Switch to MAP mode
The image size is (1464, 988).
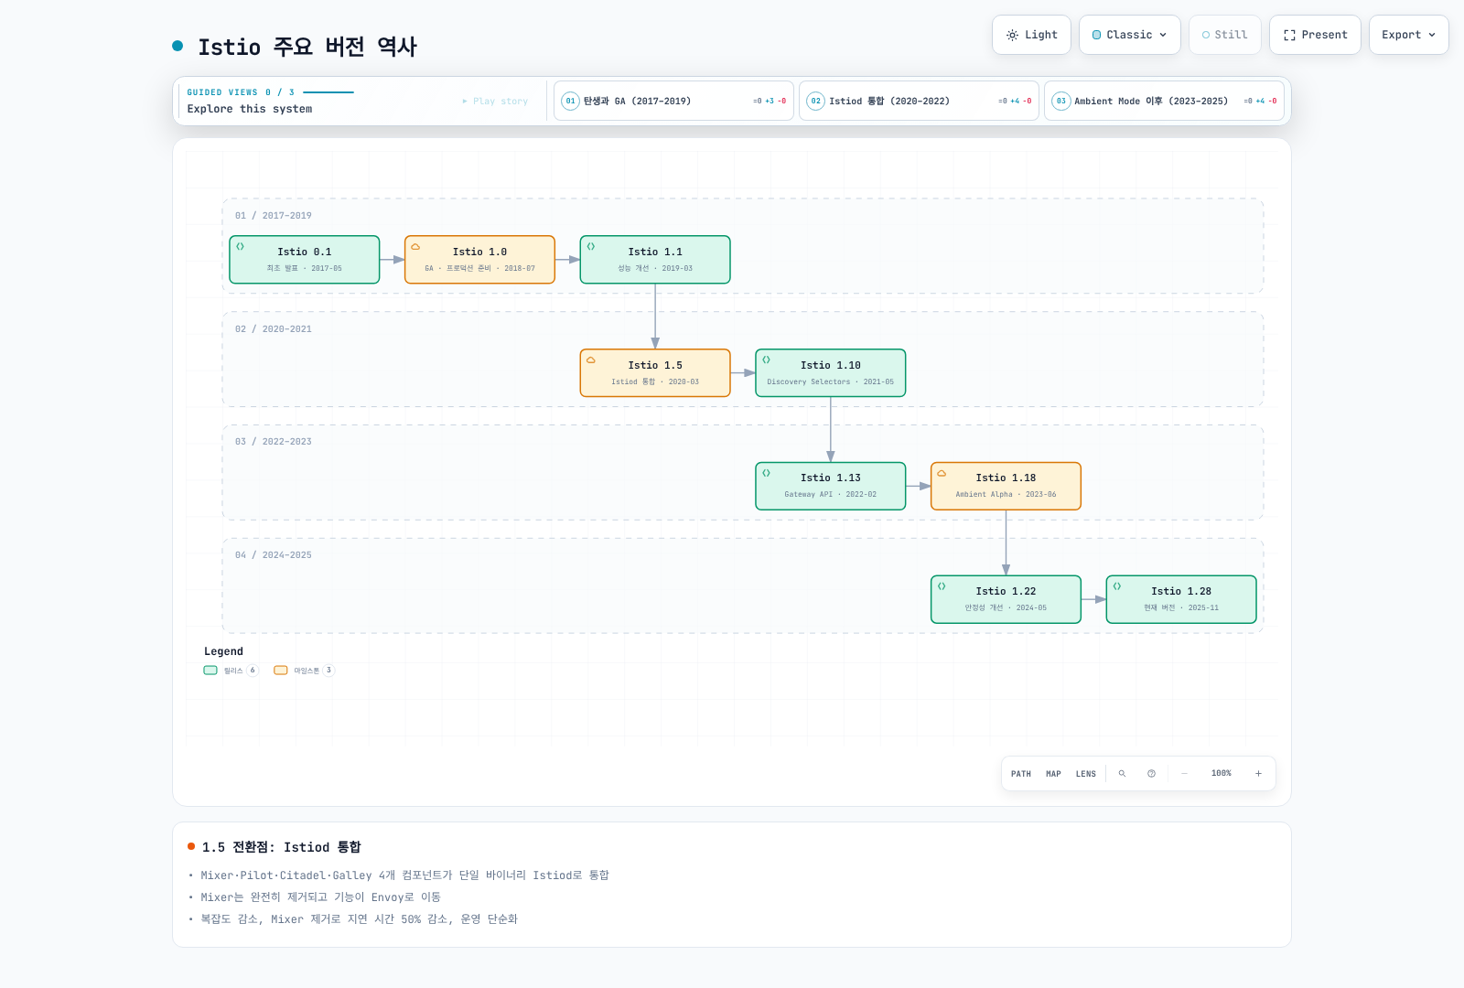click(x=1054, y=774)
